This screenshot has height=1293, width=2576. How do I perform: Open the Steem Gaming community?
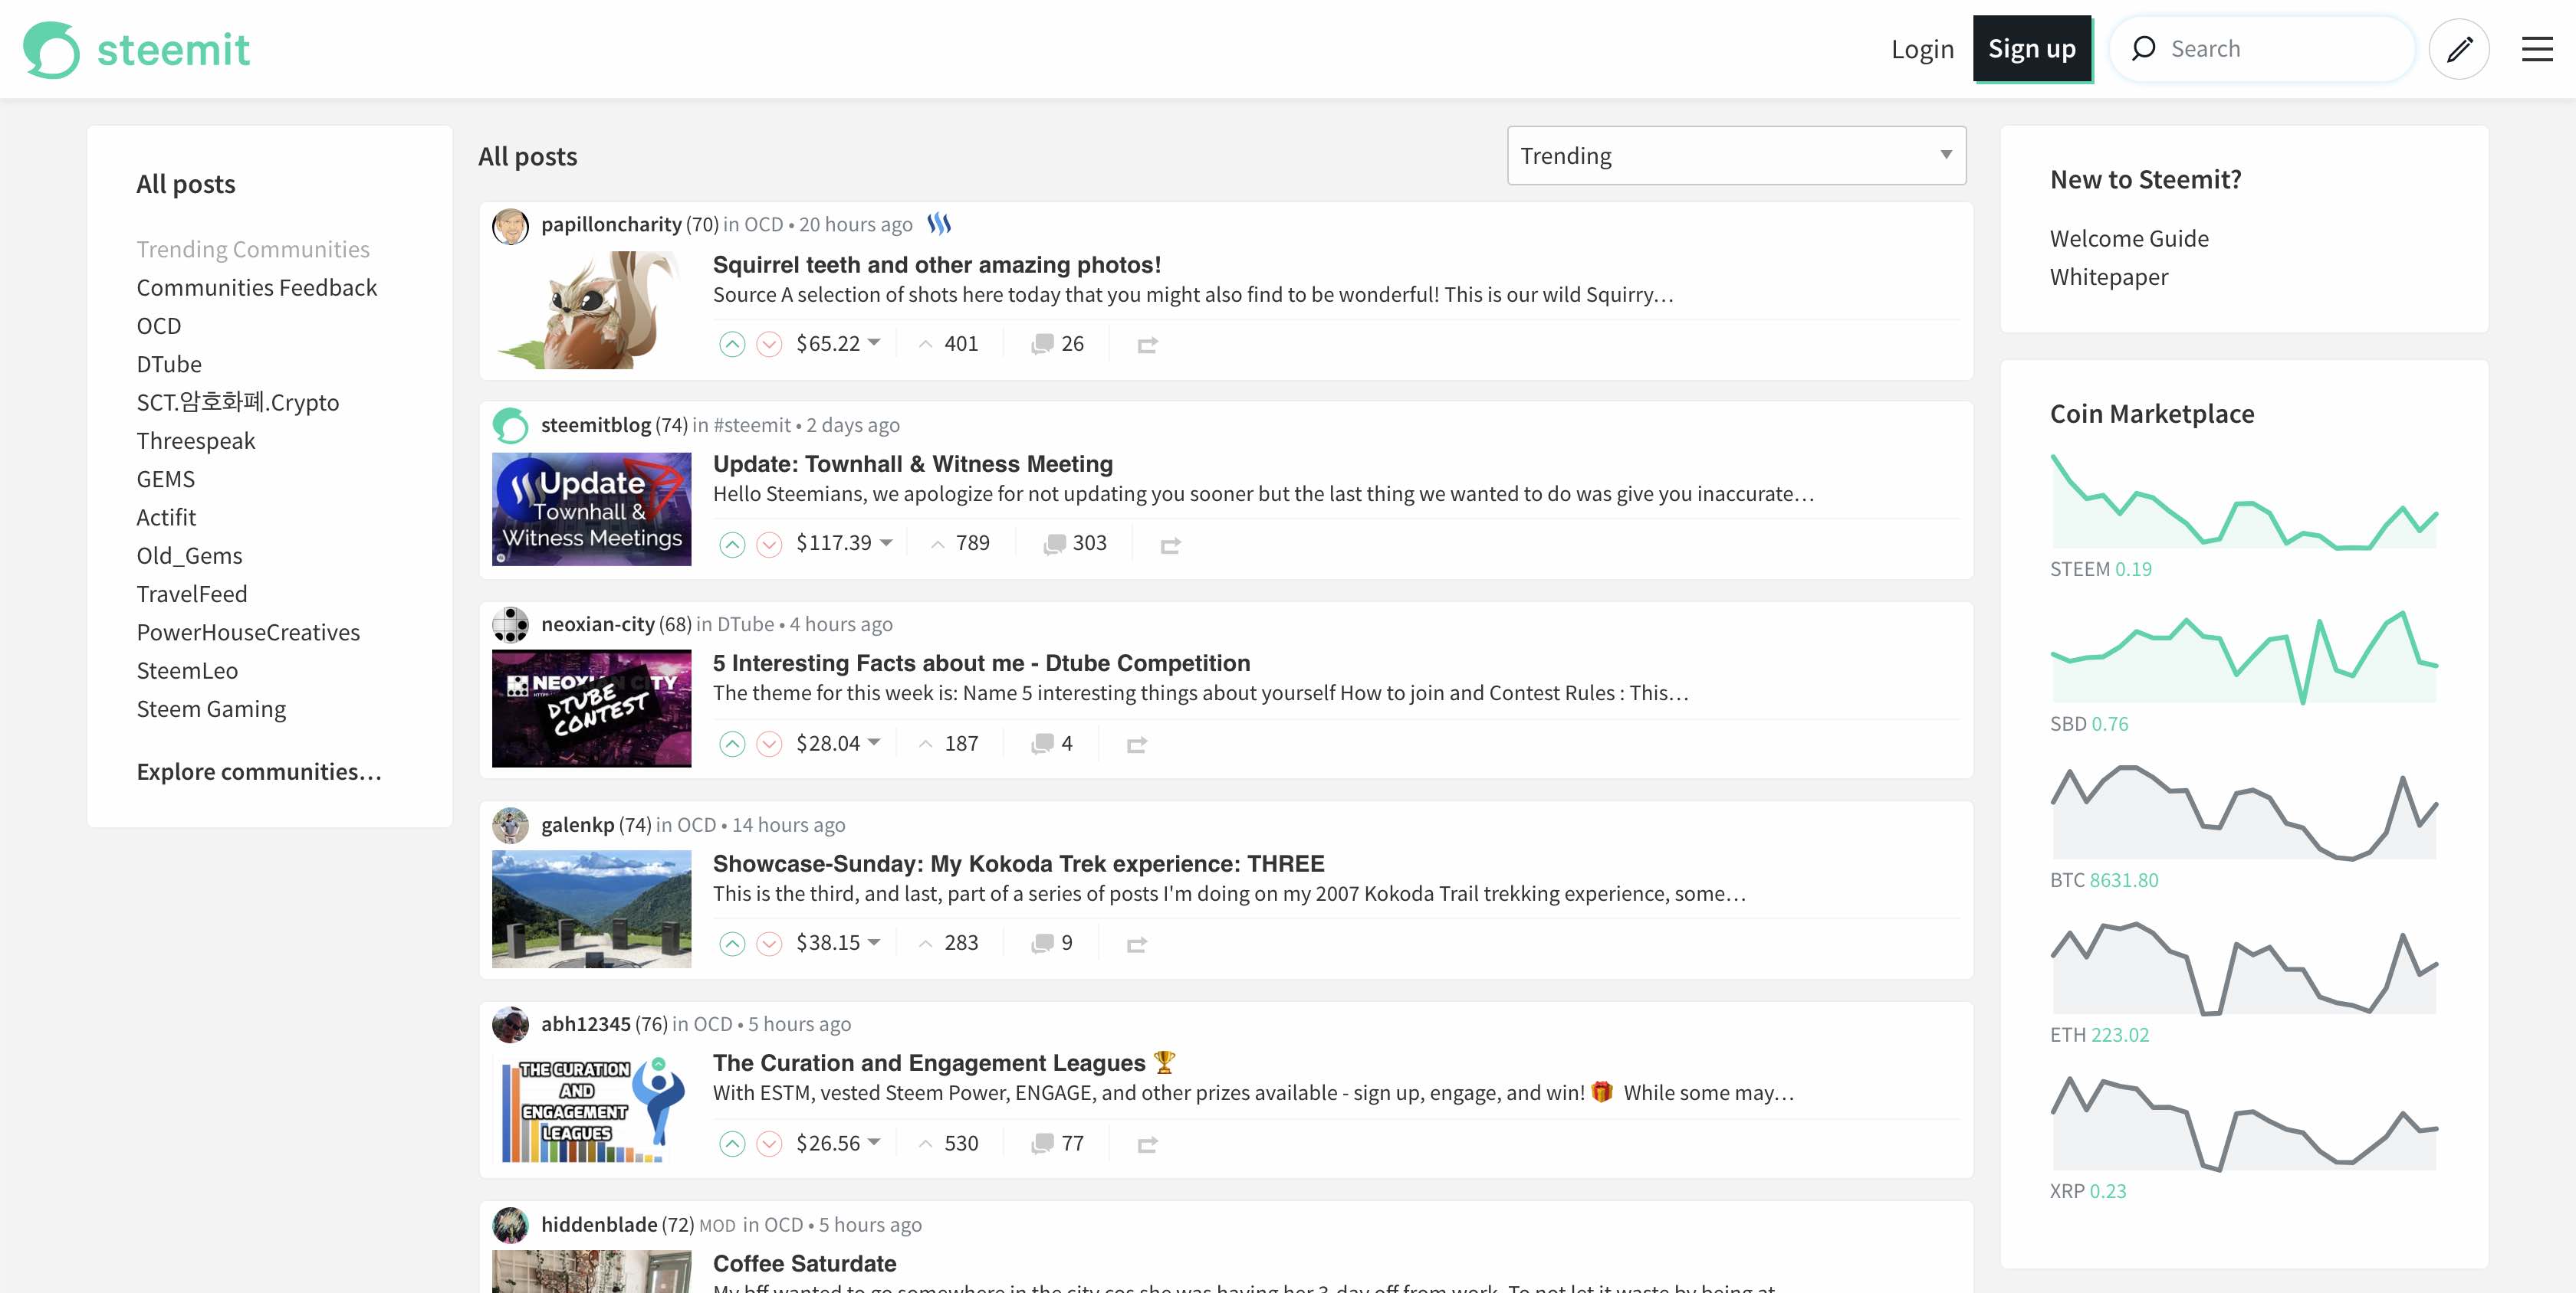(211, 709)
